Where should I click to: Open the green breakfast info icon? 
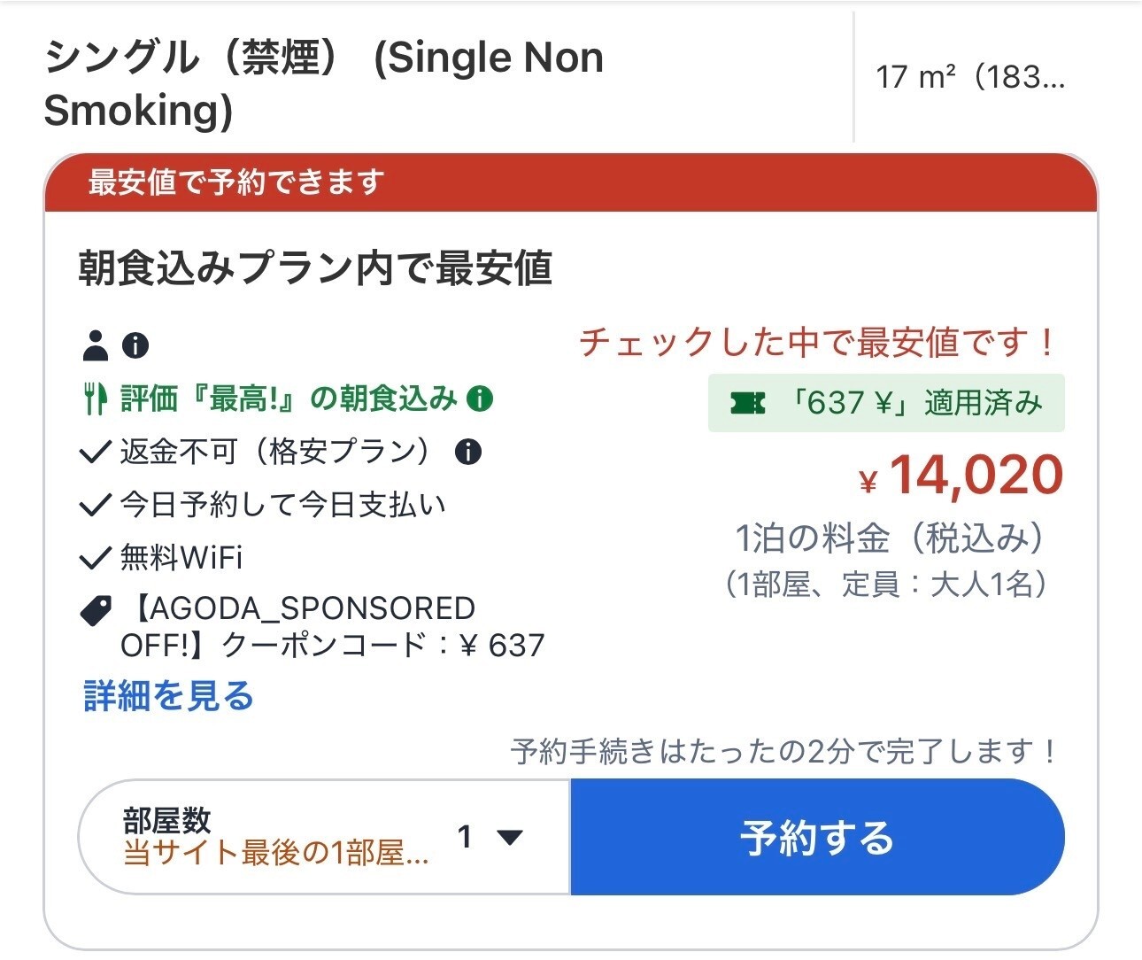tap(479, 399)
